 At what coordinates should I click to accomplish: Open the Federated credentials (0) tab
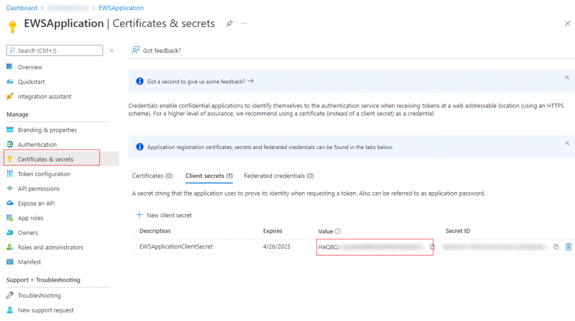[x=279, y=176]
